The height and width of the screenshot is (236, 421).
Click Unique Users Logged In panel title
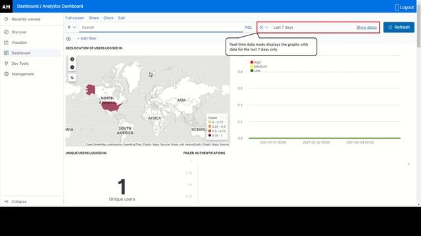86,153
